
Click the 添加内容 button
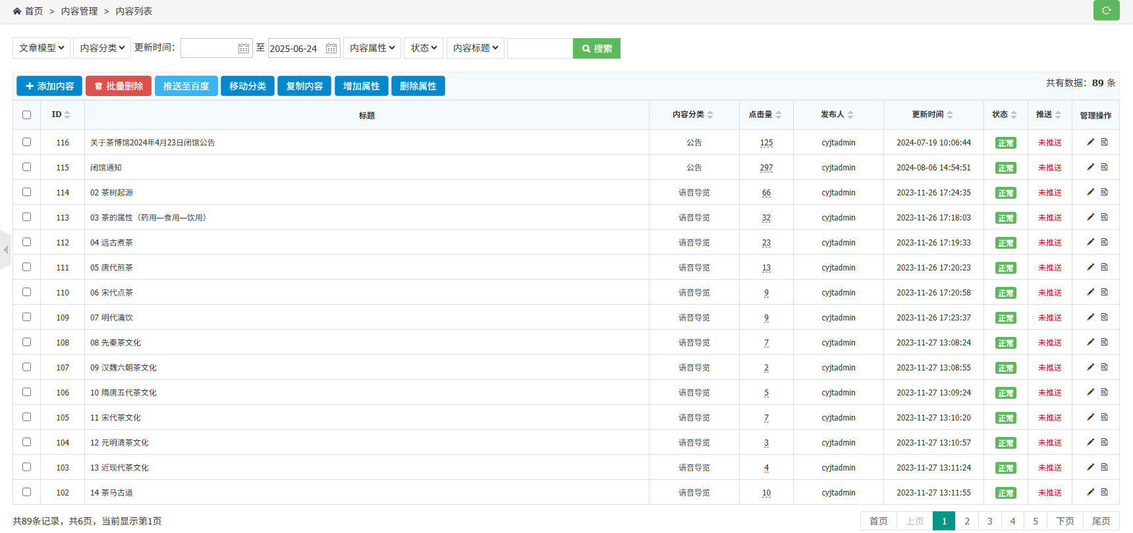49,86
